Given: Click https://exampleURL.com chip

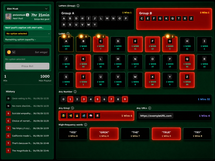Looking at the screenshot, I should pos(156,116).
